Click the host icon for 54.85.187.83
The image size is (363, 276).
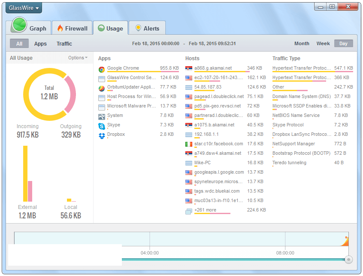point(189,87)
